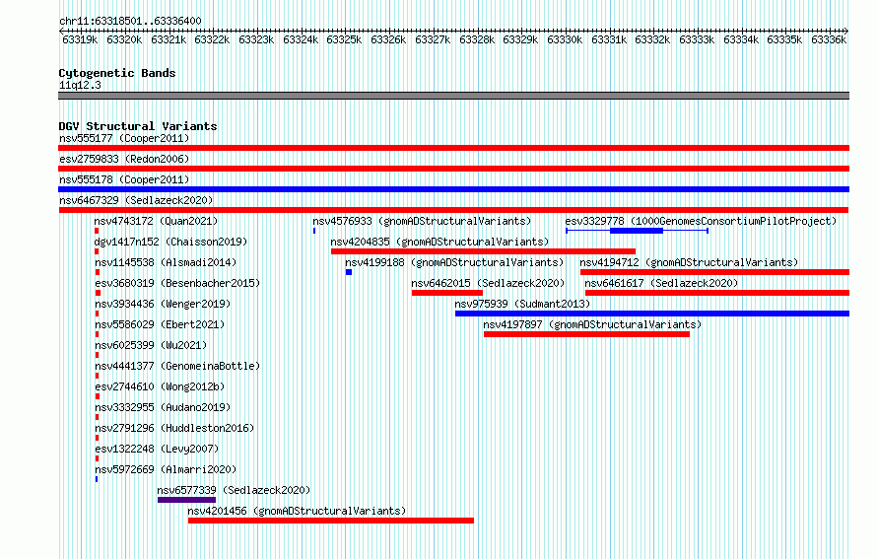
Task: Open the nsv4576933 (gnomADStructuralVariants) label
Action: coord(422,221)
